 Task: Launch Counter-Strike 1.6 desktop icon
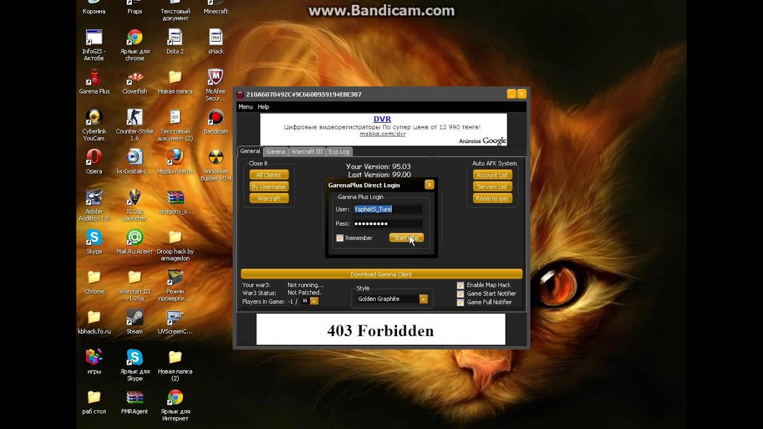click(x=135, y=125)
